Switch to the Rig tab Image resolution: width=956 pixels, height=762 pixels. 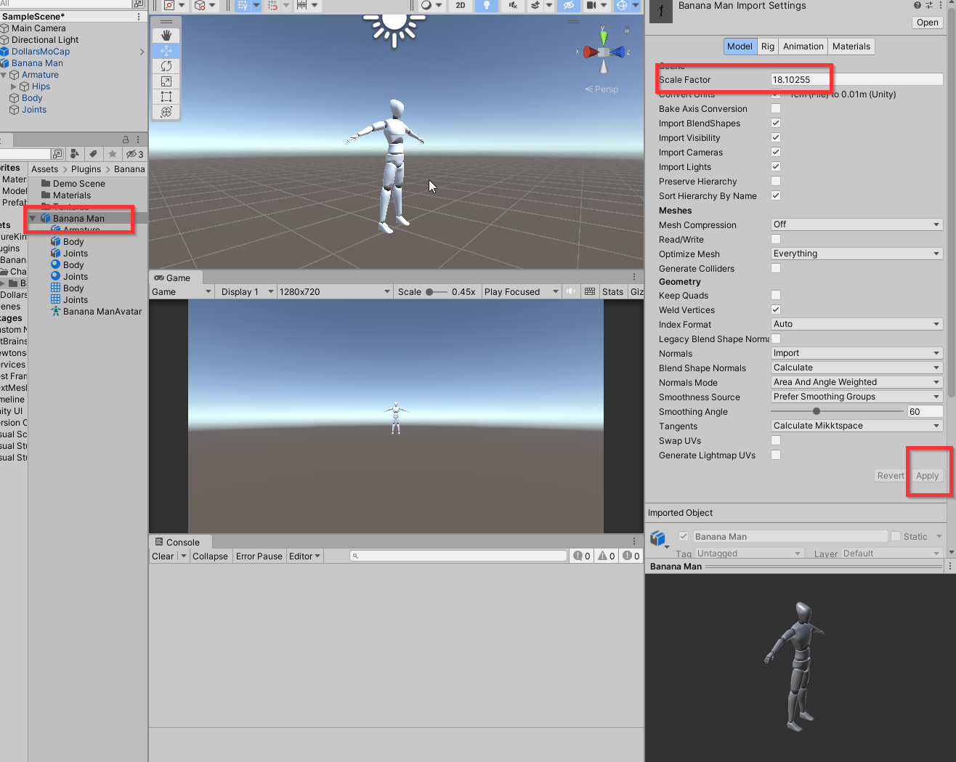768,46
